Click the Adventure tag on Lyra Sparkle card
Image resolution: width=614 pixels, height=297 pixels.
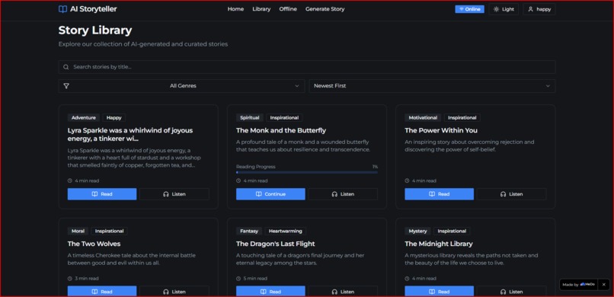pyautogui.click(x=84, y=118)
